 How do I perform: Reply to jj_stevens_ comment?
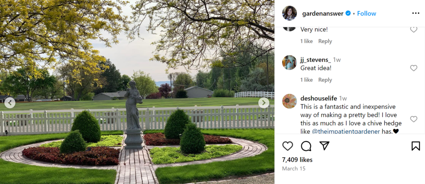point(325,80)
